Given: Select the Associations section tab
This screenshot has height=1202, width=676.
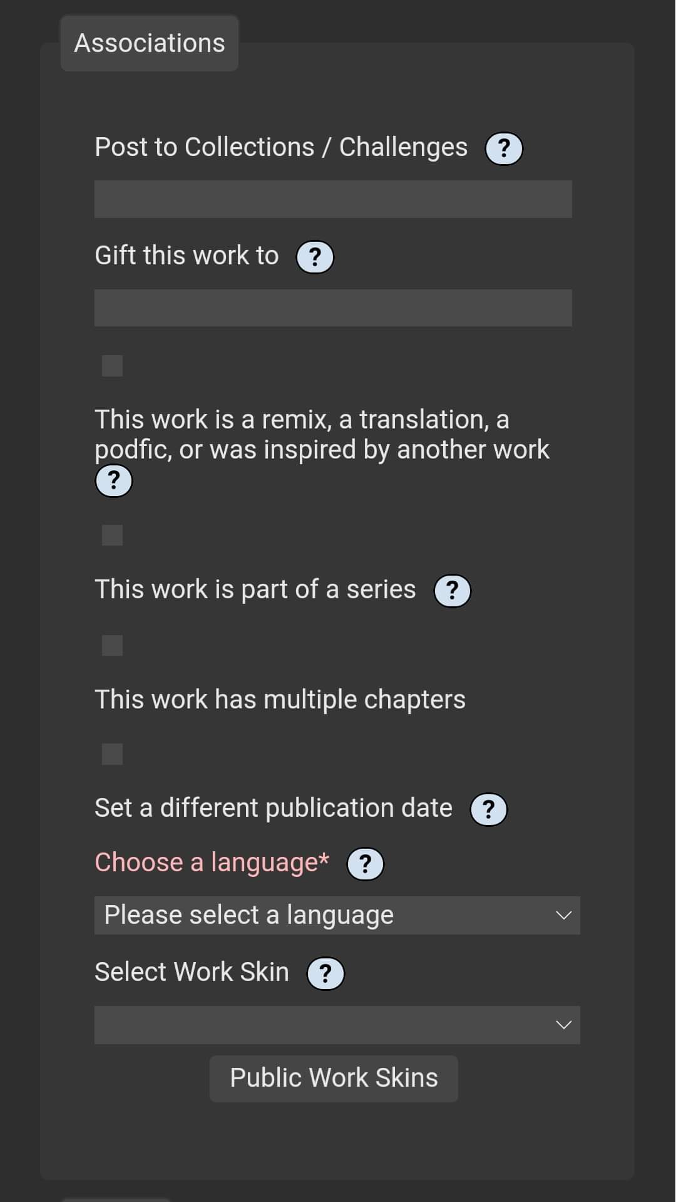Looking at the screenshot, I should pyautogui.click(x=149, y=43).
